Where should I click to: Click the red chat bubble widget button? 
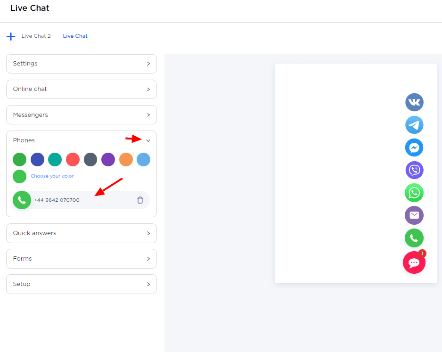click(x=414, y=262)
